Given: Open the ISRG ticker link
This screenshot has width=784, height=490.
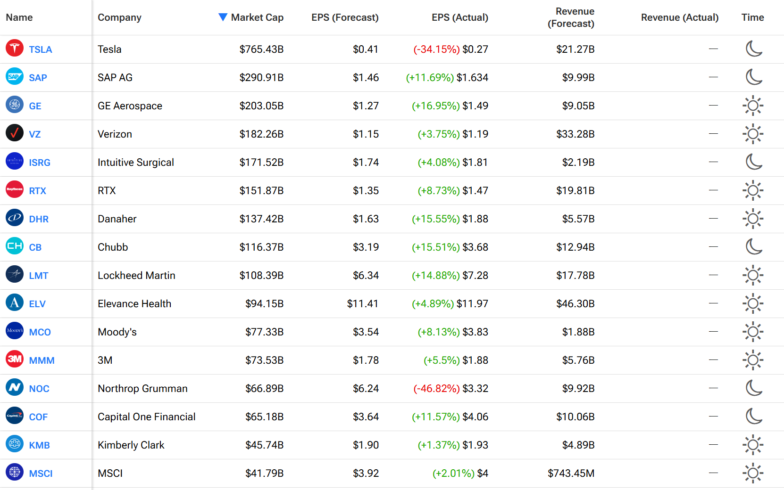Looking at the screenshot, I should click(40, 163).
